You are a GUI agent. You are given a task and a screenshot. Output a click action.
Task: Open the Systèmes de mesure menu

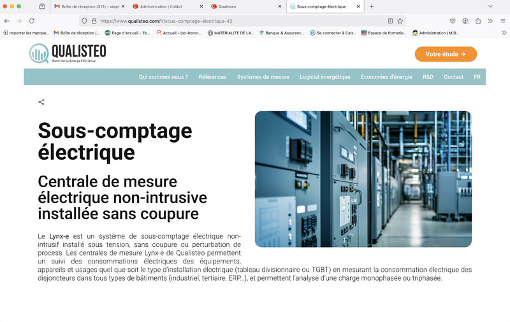tap(263, 77)
